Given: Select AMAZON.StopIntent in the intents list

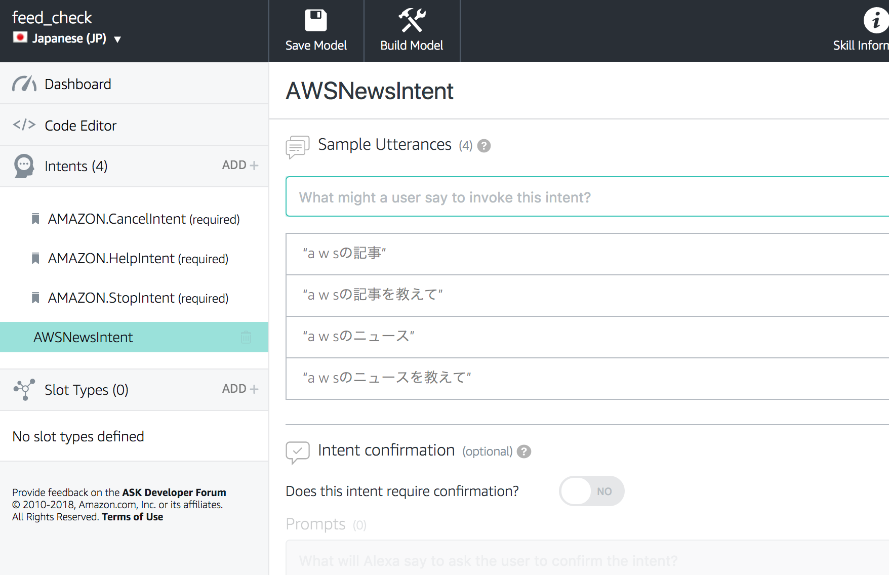Looking at the screenshot, I should [138, 298].
